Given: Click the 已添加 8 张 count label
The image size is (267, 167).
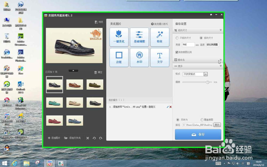Looking at the screenshot, I should 52,72.
